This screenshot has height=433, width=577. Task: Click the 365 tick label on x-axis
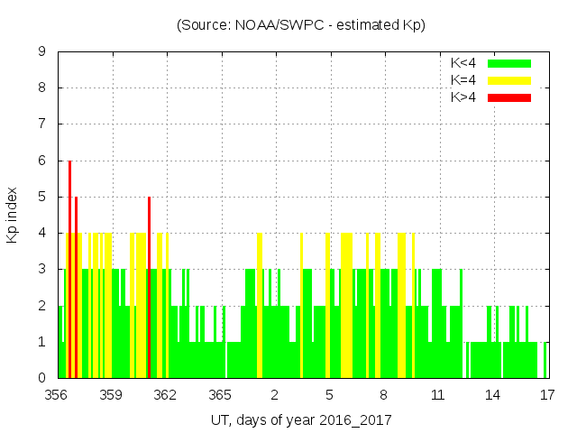(221, 394)
